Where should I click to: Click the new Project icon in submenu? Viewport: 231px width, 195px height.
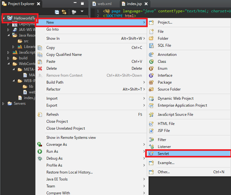coord(151,22)
